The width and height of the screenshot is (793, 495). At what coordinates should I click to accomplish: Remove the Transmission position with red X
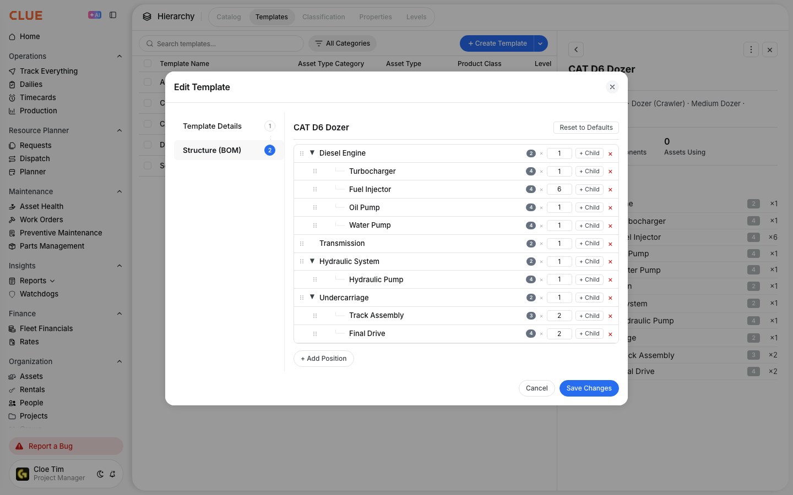click(x=610, y=244)
